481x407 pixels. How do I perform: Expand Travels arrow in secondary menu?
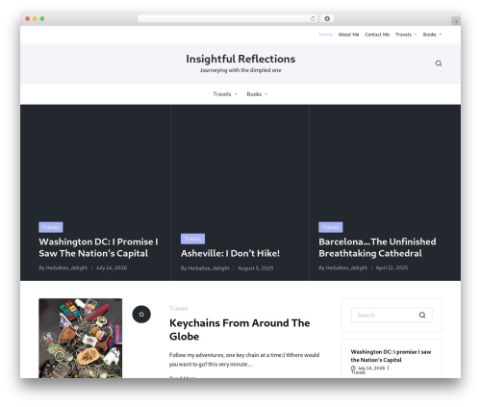[236, 94]
